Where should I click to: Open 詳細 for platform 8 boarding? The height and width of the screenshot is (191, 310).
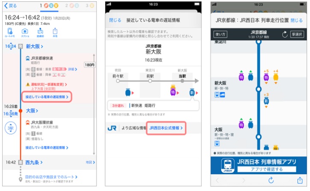pyautogui.click(x=73, y=69)
